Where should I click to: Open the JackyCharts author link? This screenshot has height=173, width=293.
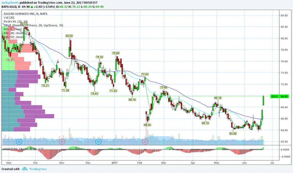pos(10,3)
